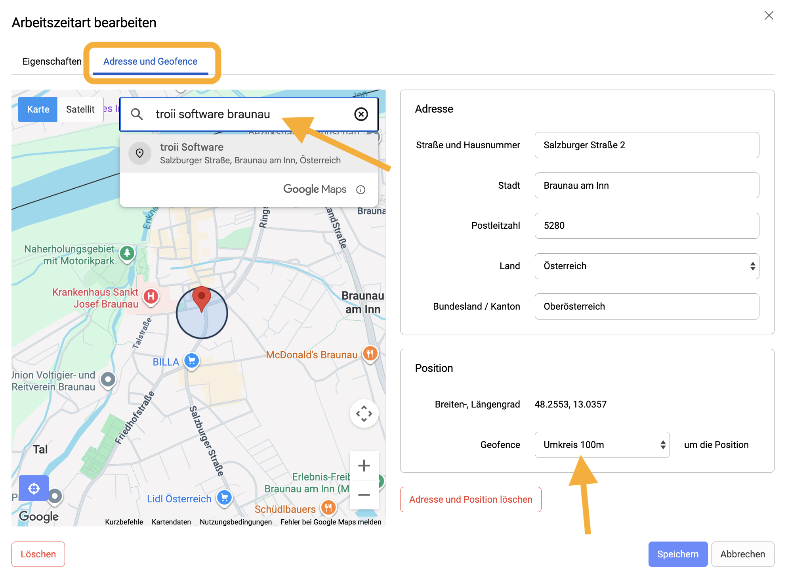Zoom in on the map with plus
786x578 pixels.
coord(364,465)
